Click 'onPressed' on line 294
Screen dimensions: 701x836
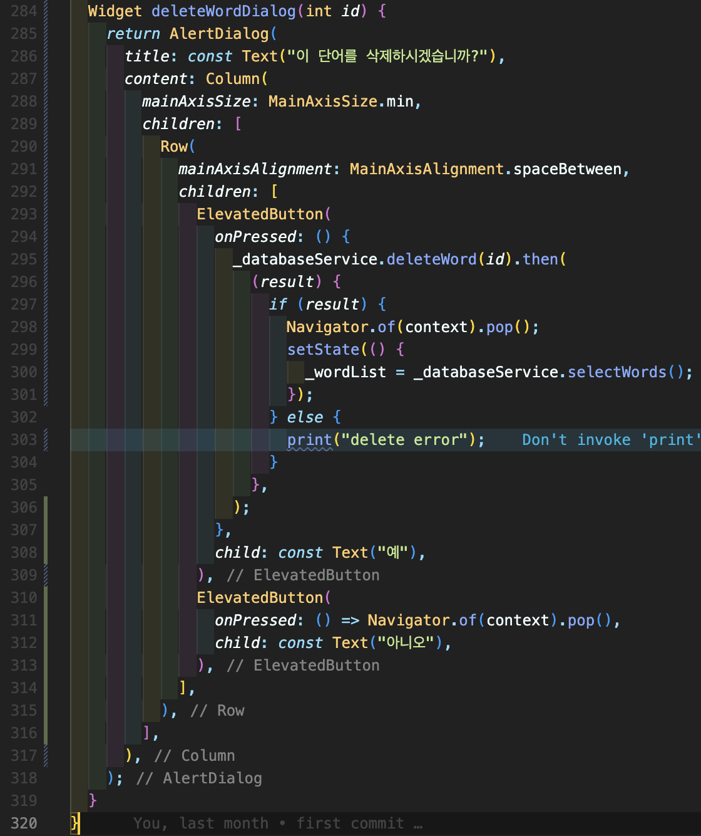click(x=255, y=237)
